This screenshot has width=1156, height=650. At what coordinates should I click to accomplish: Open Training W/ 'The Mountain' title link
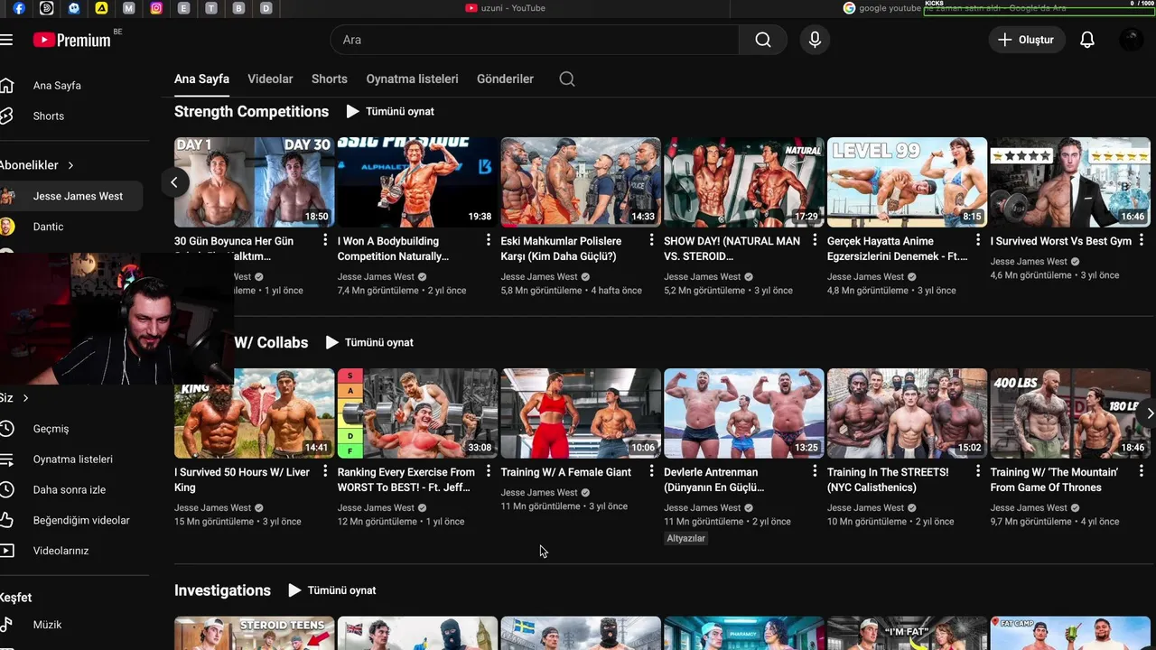1054,479
